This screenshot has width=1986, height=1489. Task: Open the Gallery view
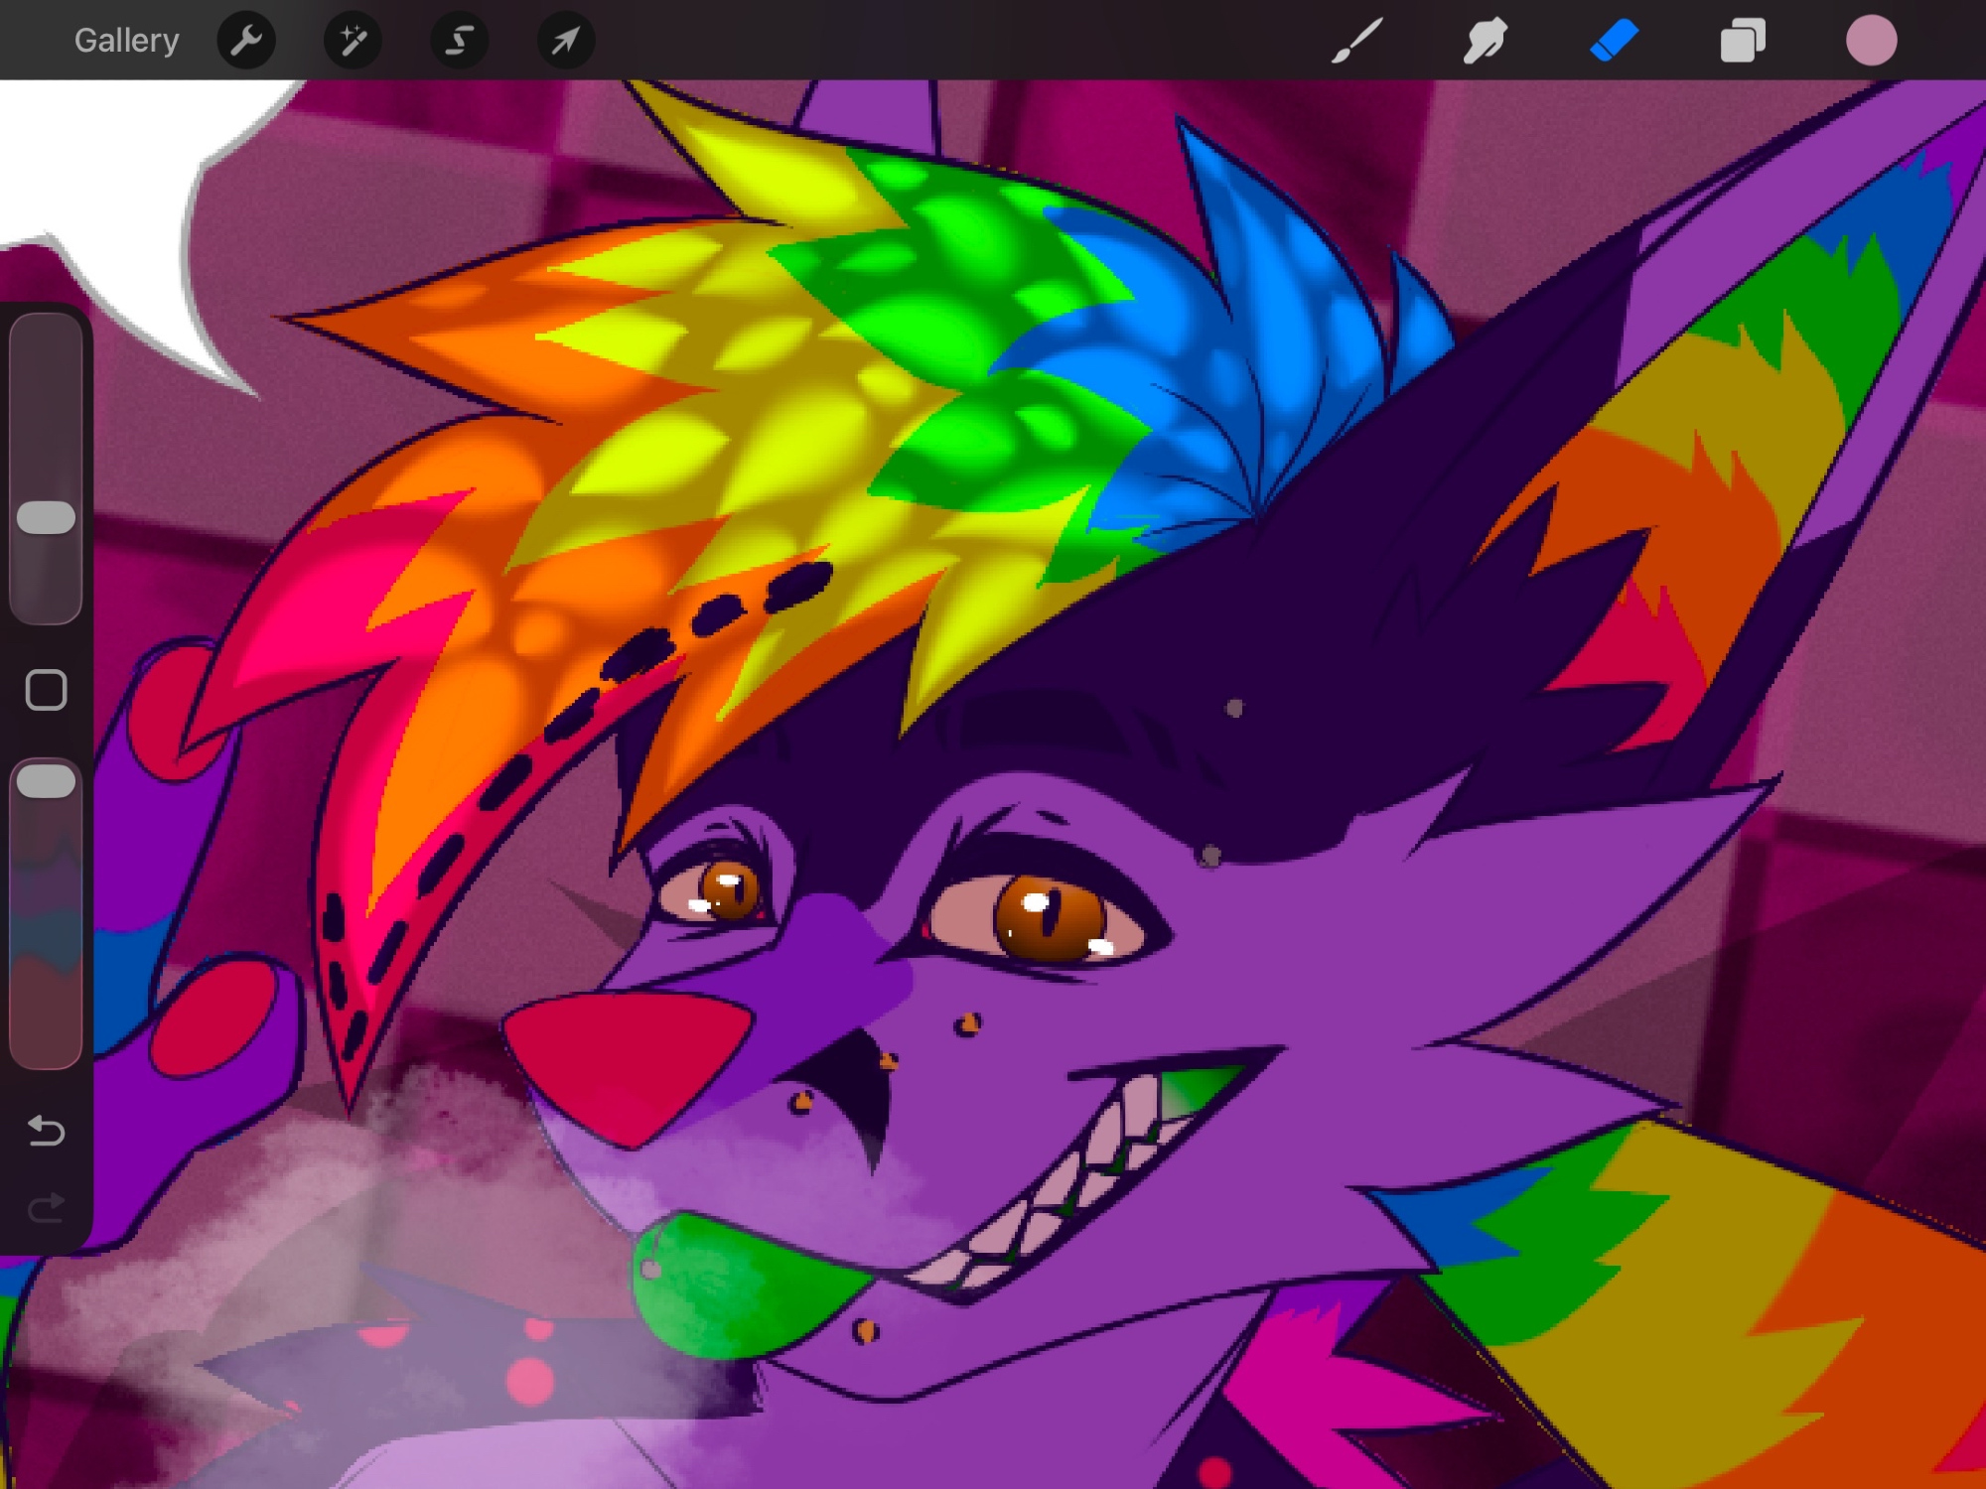(x=126, y=41)
